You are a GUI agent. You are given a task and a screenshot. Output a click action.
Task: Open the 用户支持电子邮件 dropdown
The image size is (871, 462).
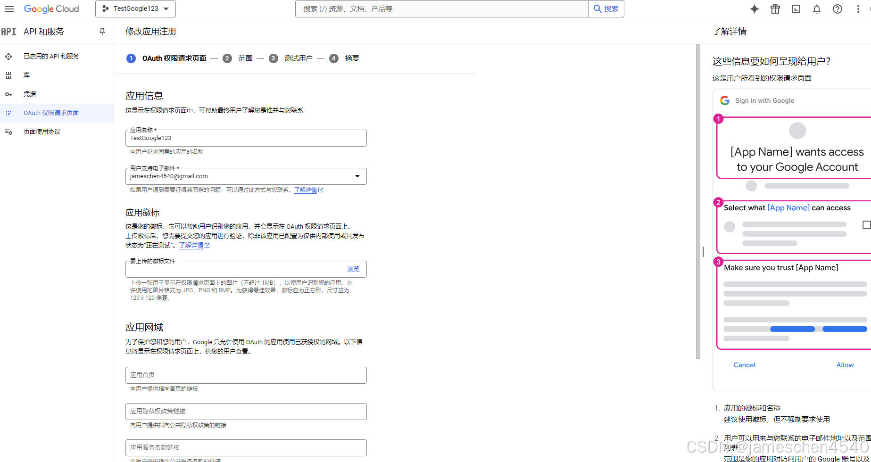246,176
